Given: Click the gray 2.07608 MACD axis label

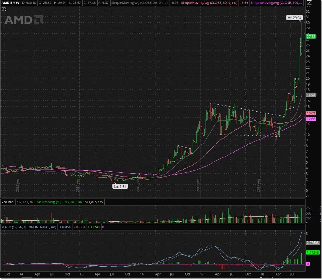Looking at the screenshot, I should pyautogui.click(x=313, y=243).
